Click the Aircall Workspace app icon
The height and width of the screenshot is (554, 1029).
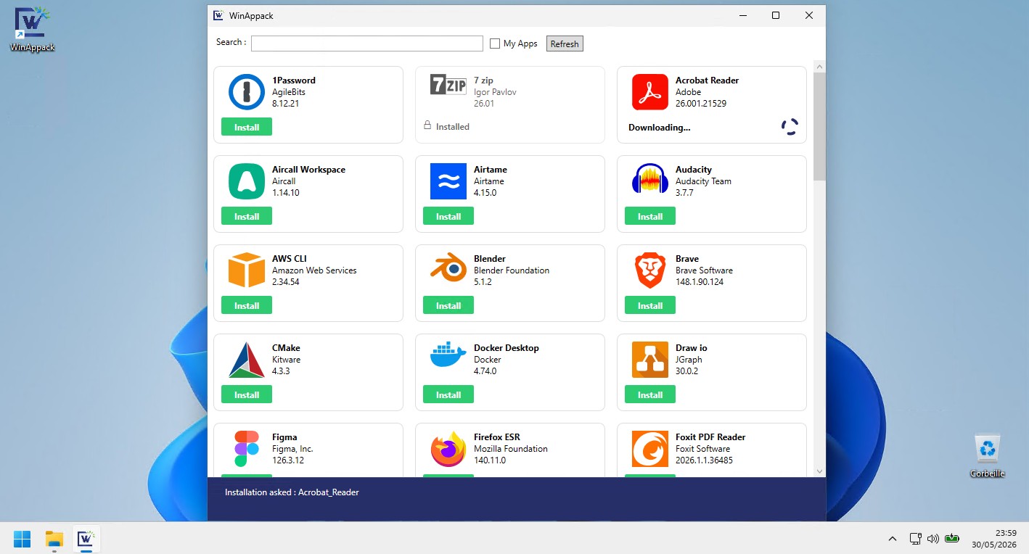coord(247,181)
